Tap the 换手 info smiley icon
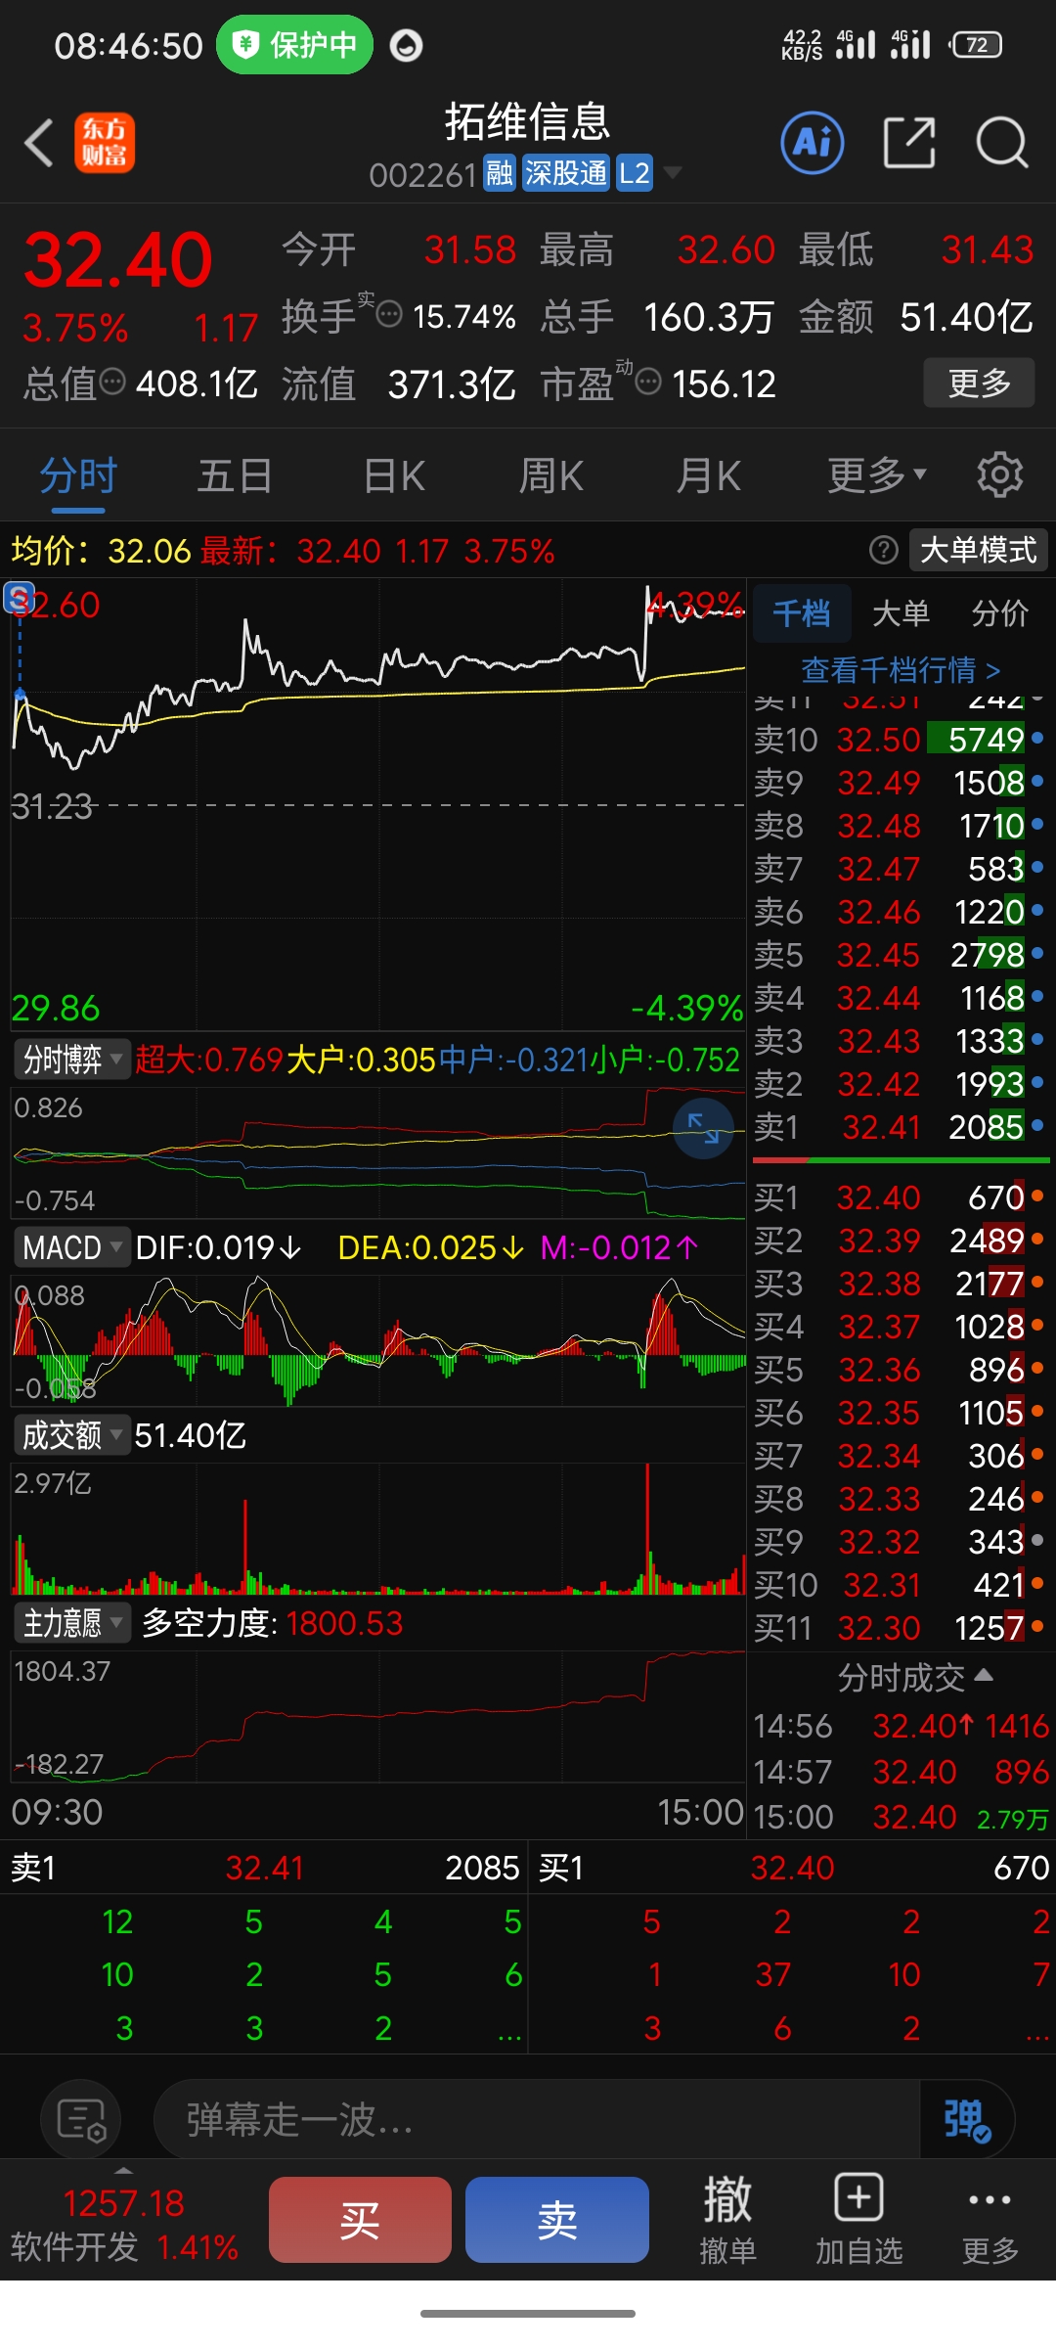1056x2348 pixels. click(389, 315)
